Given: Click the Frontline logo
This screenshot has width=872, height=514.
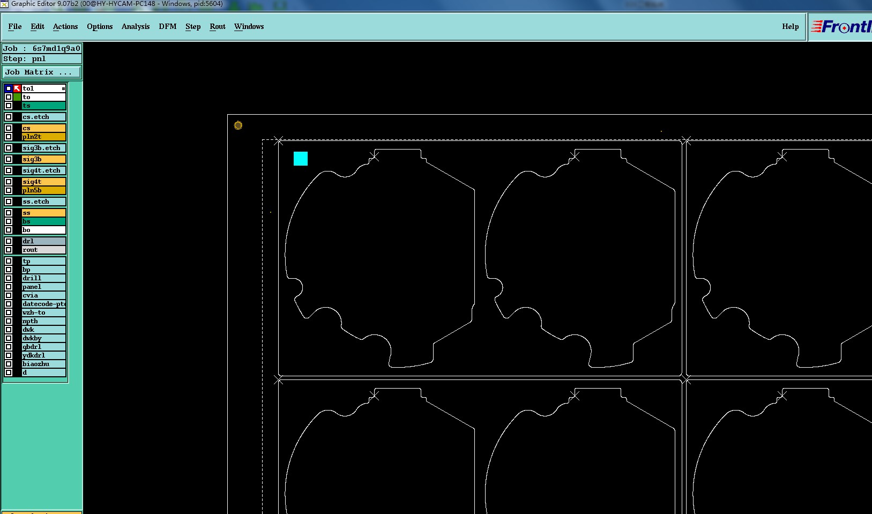Looking at the screenshot, I should click(x=841, y=26).
